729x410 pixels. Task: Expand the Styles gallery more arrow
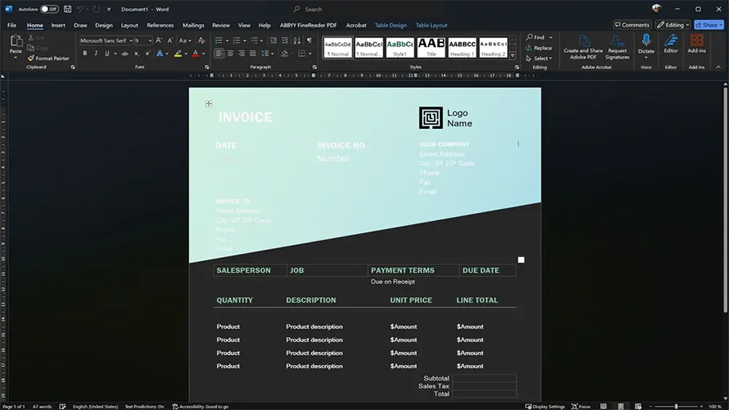[x=513, y=55]
